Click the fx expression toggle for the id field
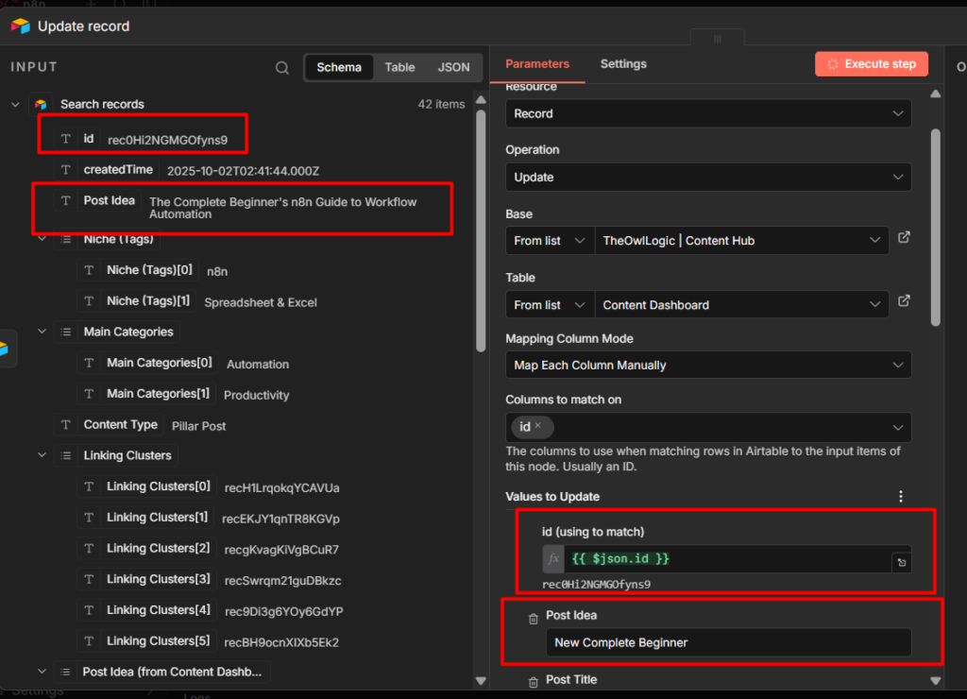Viewport: 967px width, 699px height. (553, 559)
